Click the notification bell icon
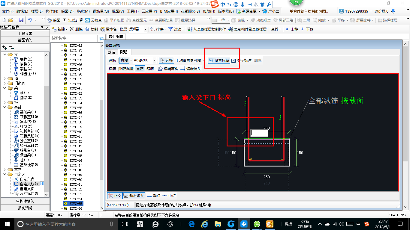The image size is (410, 230). (393, 11)
